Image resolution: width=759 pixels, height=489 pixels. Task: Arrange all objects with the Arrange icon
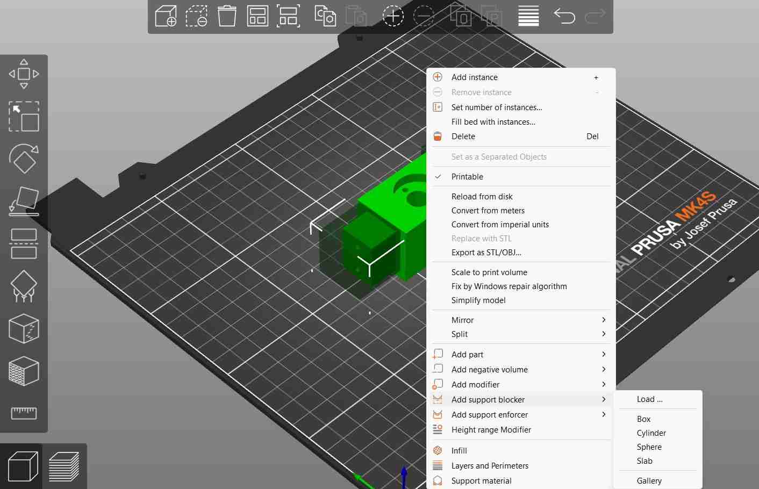pos(257,16)
